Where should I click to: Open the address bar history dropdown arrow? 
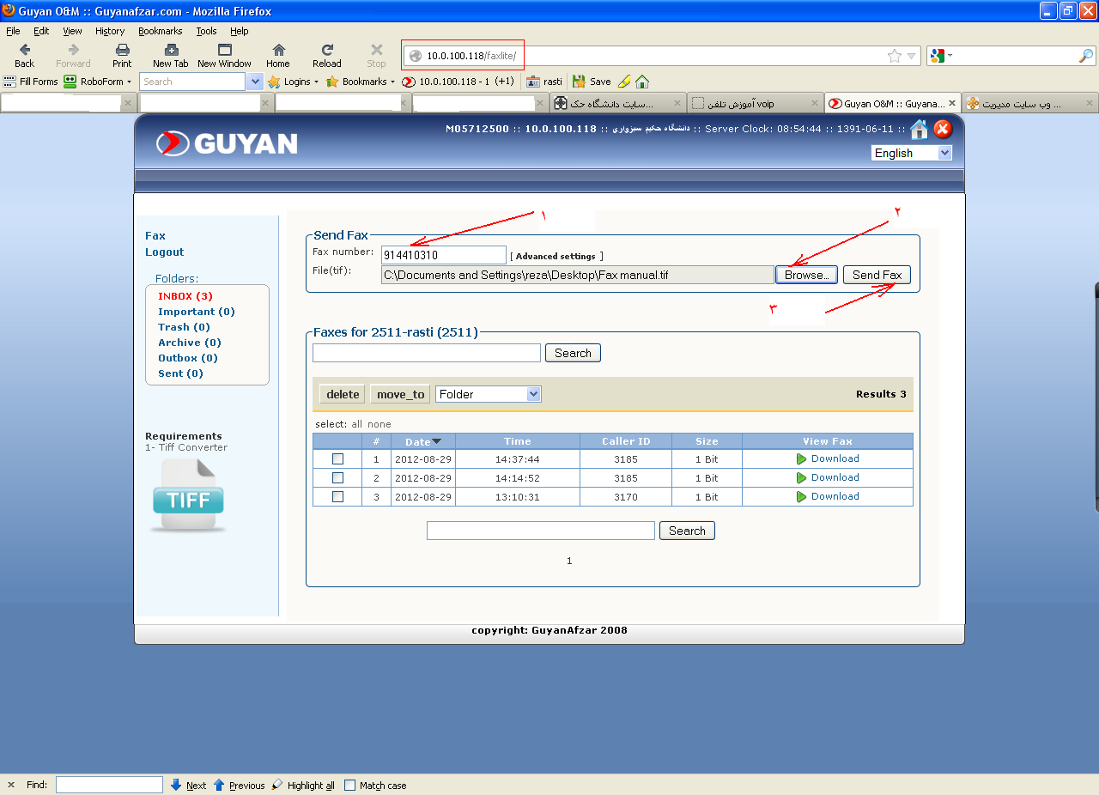click(x=912, y=56)
